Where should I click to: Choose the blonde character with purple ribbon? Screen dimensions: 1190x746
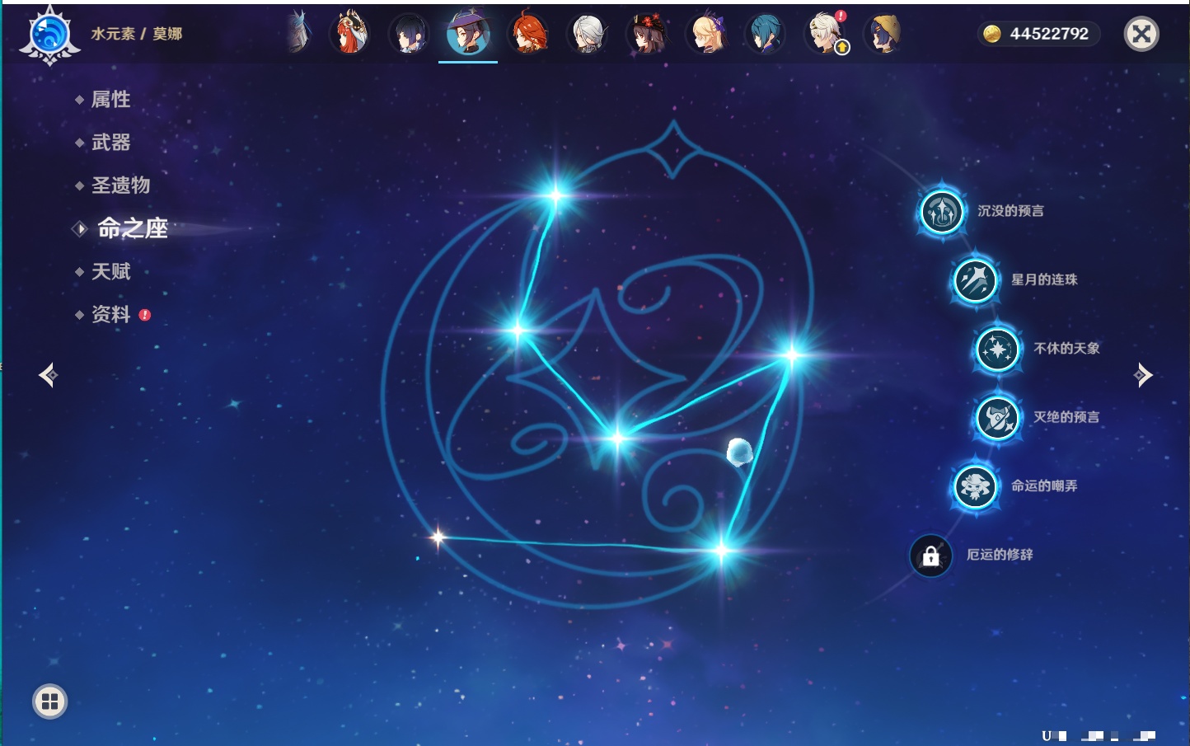coord(706,33)
